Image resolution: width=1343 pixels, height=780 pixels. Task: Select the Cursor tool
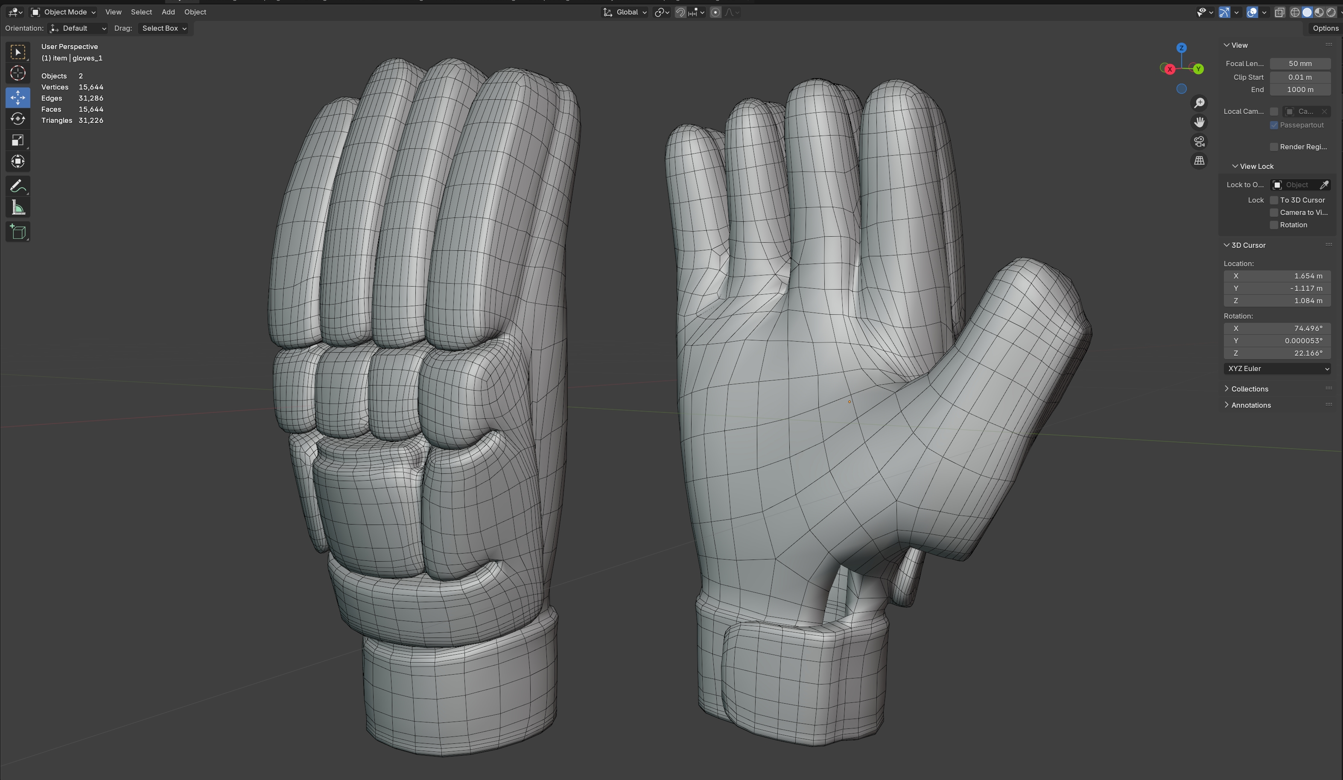pos(18,73)
